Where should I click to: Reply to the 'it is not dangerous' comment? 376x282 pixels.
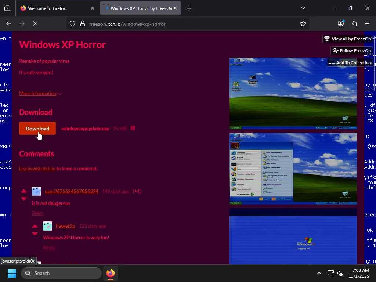click(x=38, y=213)
